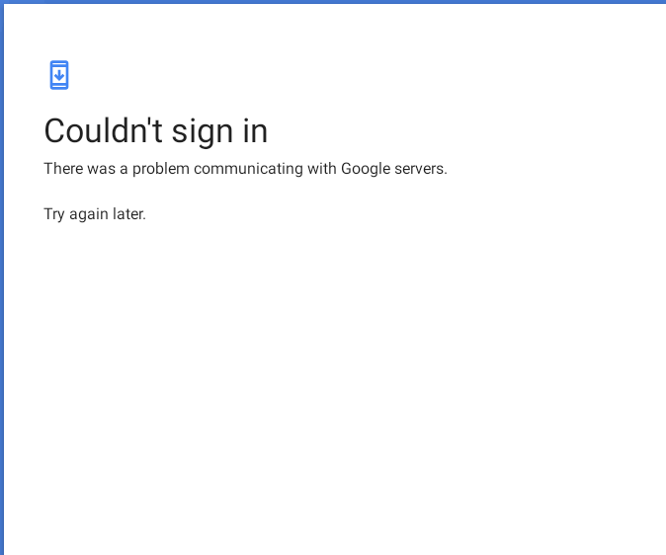The height and width of the screenshot is (555, 666).
Task: Click the word "again" in bottom line
Action: tap(89, 215)
